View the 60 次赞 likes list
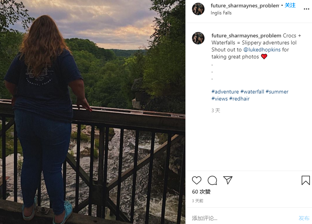 tap(201, 192)
